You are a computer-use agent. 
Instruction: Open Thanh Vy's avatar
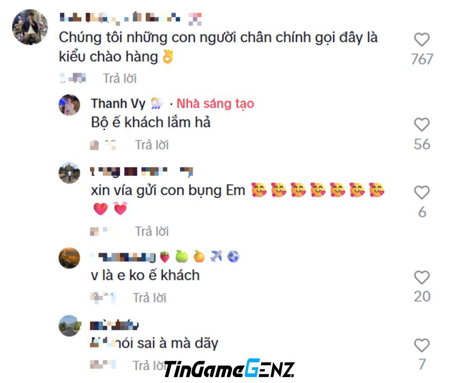[x=69, y=105]
